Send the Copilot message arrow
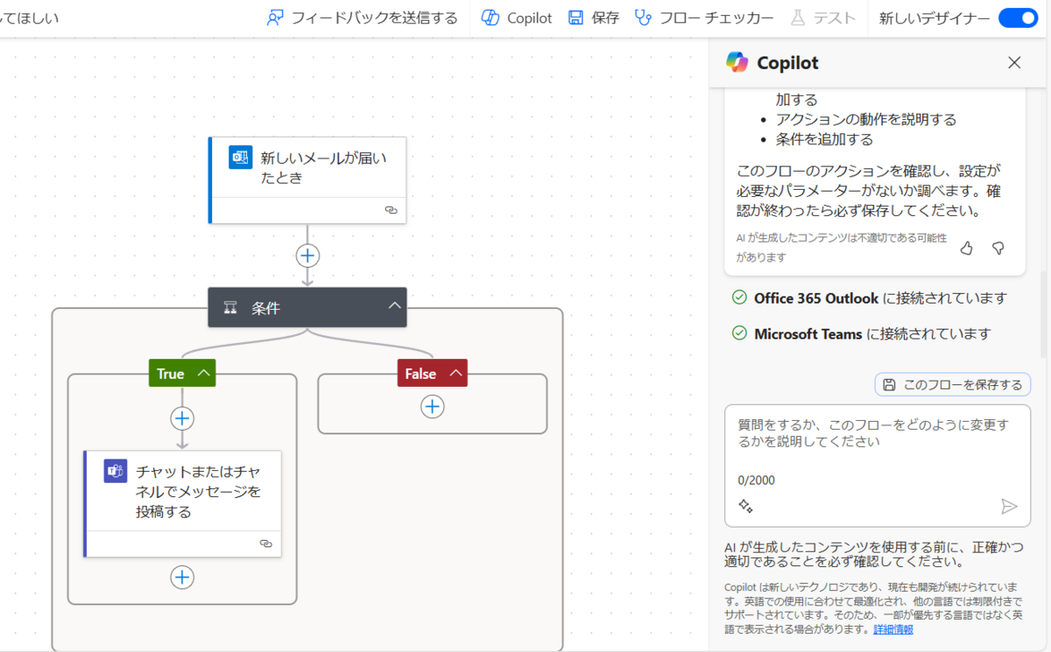Screen dimensions: 1051x652 (1009, 506)
